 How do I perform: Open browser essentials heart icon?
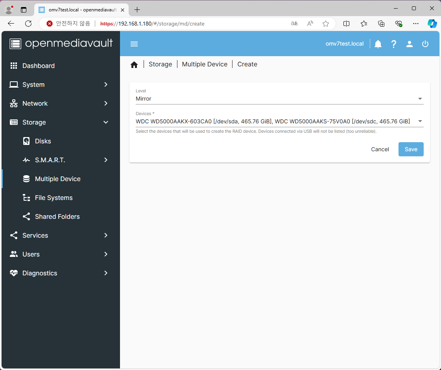click(399, 24)
